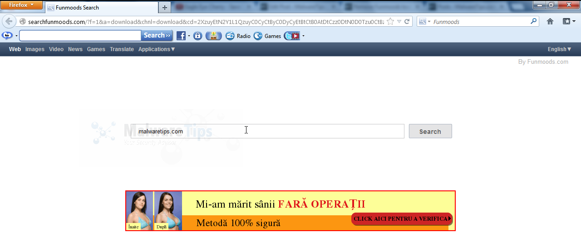Open the search engine selector dropdown
This screenshot has width=581, height=237.
pyautogui.click(x=424, y=22)
